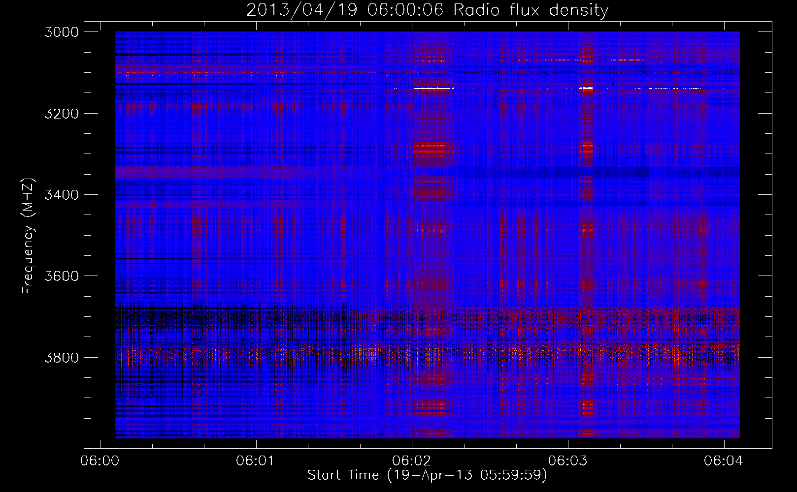Click the 06:02 time axis label

pos(411,461)
